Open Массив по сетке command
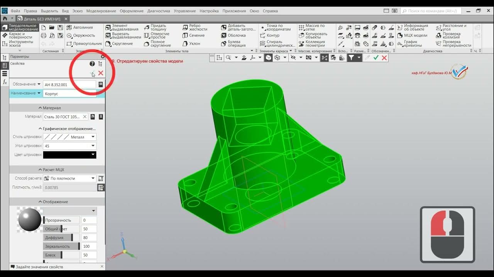494x277 pixels. coord(312,27)
